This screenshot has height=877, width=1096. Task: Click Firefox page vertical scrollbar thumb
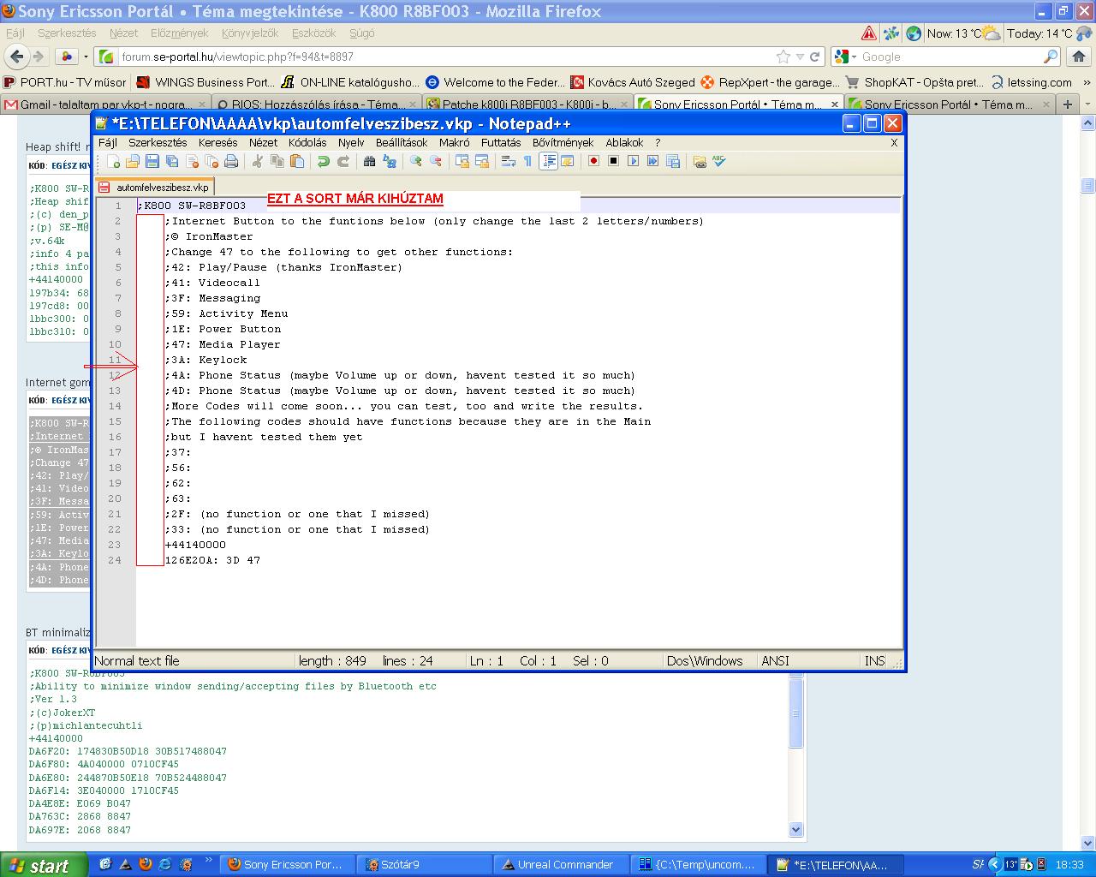[1088, 186]
